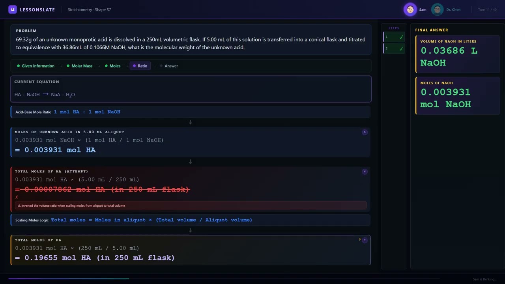Click the Acid-Base Mole Ratio note
This screenshot has height=284, width=505.
tap(191, 112)
